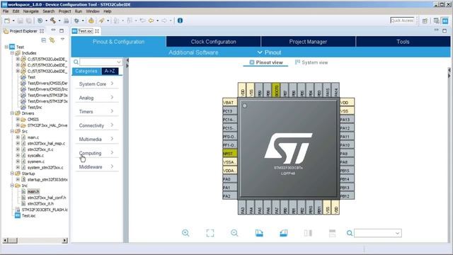Rotate the chip view counter-clockwise

click(x=284, y=233)
